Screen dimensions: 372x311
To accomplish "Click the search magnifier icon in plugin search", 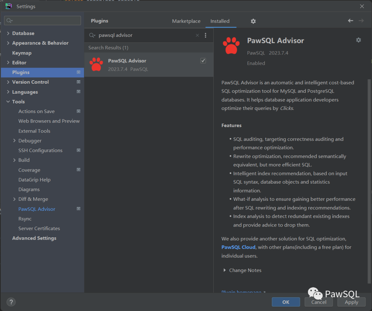I will pyautogui.click(x=92, y=35).
